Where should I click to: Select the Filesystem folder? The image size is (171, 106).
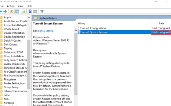pyautogui.click(x=10, y=80)
